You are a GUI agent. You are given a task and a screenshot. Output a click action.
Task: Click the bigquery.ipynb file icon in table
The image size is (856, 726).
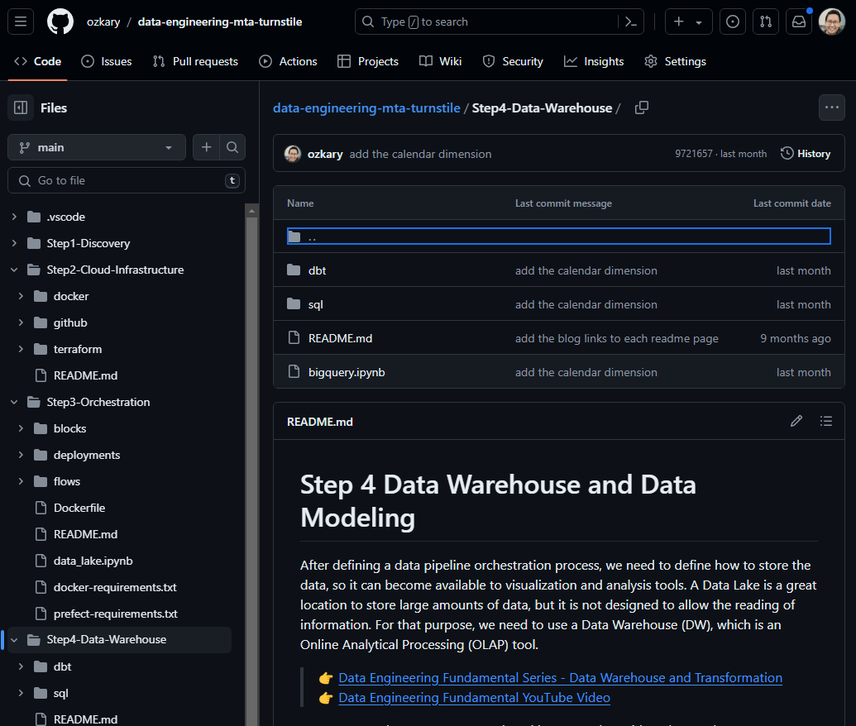(294, 372)
